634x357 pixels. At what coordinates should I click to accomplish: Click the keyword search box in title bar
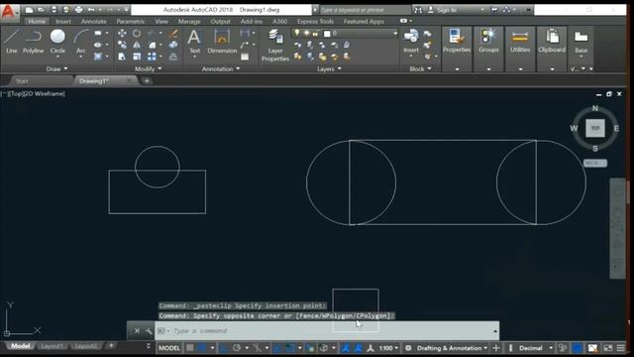click(x=366, y=10)
